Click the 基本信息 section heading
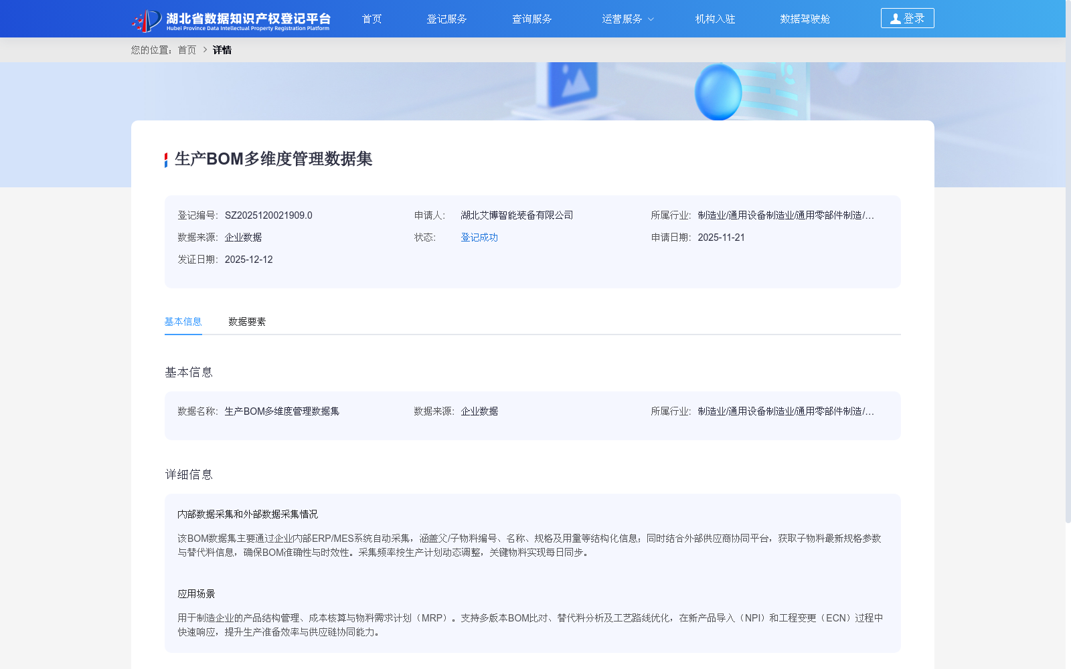Viewport: 1071px width, 669px height. [189, 373]
